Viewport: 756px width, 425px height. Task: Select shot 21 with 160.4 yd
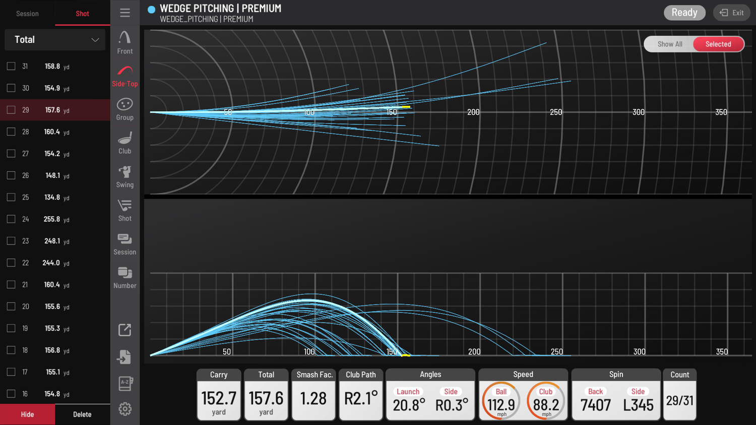pos(55,285)
